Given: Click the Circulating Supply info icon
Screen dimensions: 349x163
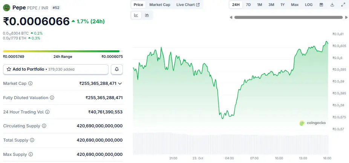Looking at the screenshot, I should (44, 126).
